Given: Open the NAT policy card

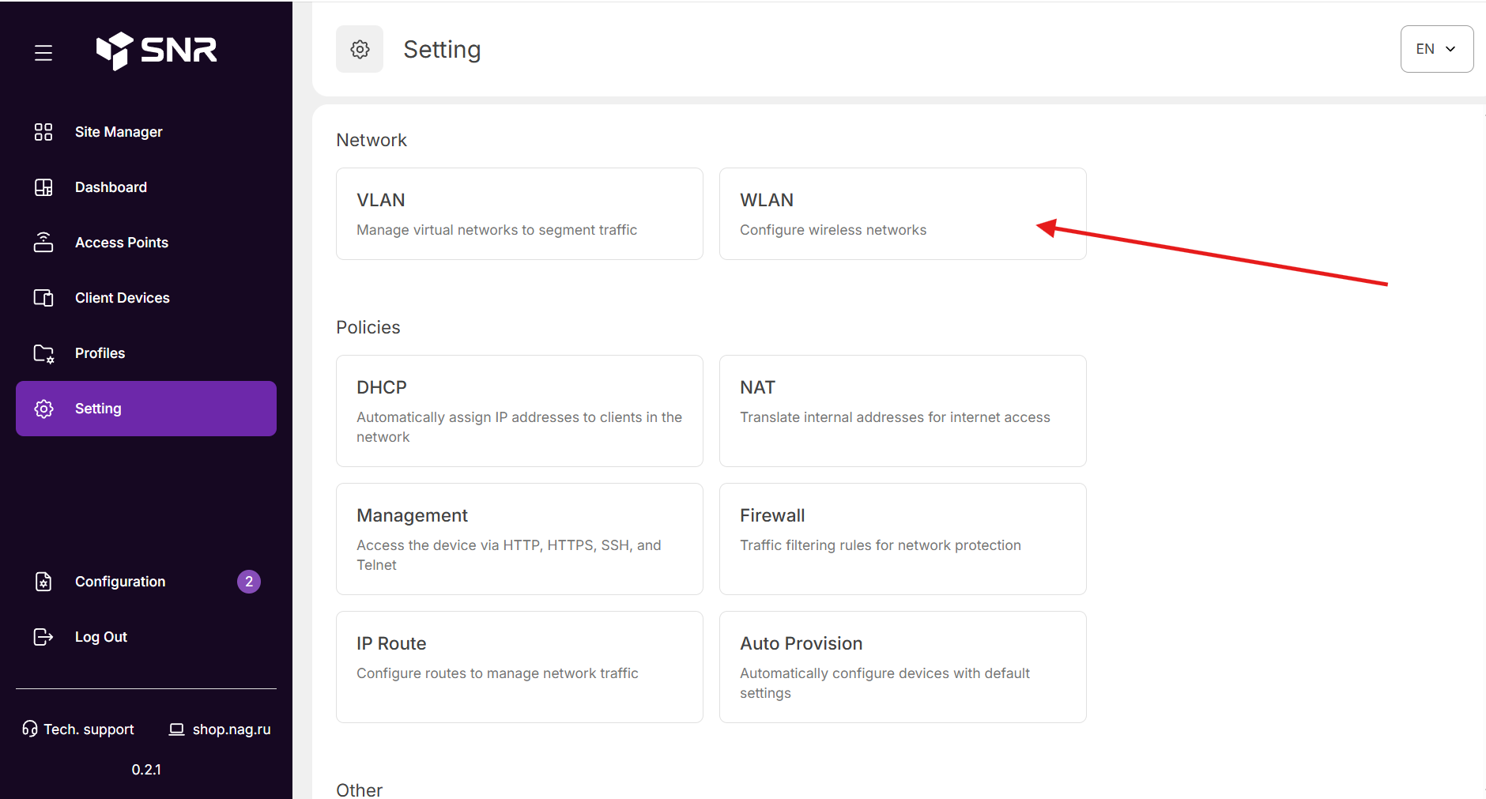Looking at the screenshot, I should click(903, 411).
